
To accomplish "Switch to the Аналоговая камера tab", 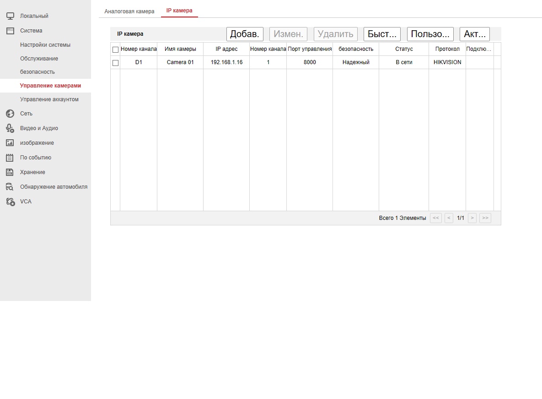I will point(129,11).
